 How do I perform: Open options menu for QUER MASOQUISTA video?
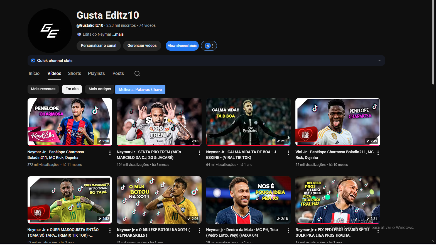click(110, 231)
